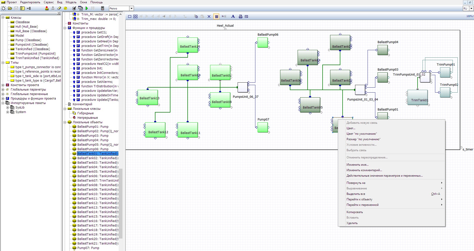
Task: Click the text label A icon
Action: [x=233, y=16]
